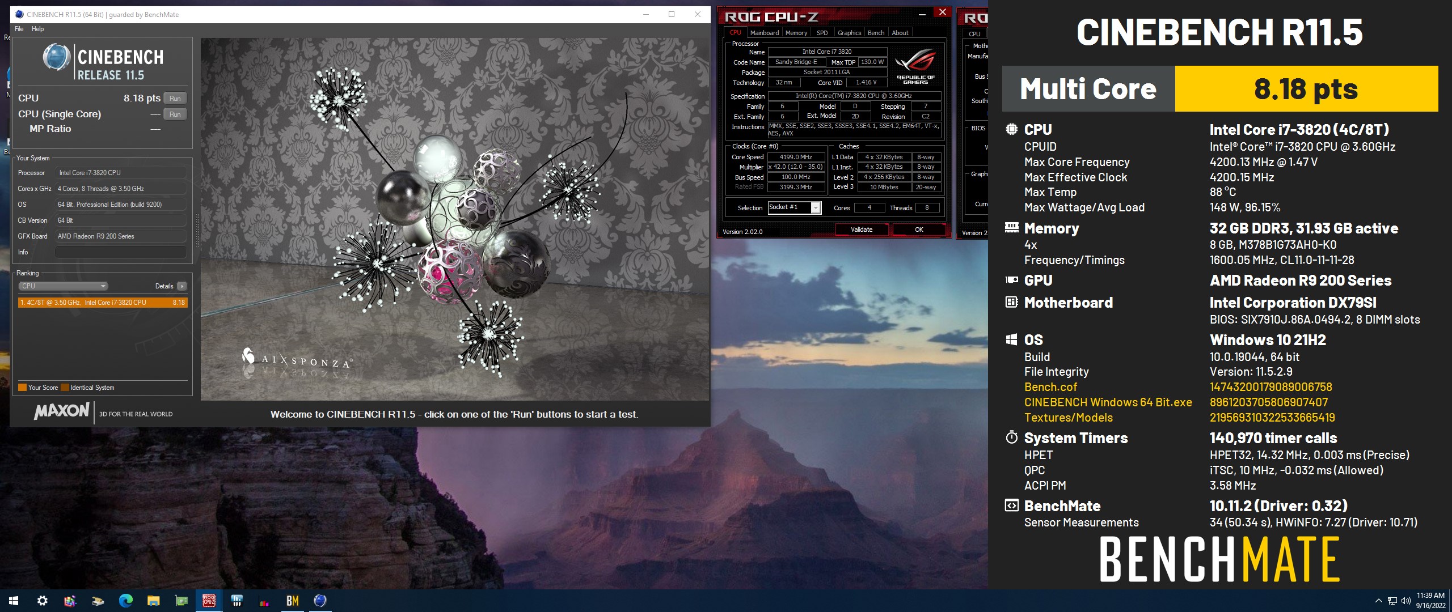Open the File menu in Cinebench
The width and height of the screenshot is (1452, 612).
tap(19, 29)
